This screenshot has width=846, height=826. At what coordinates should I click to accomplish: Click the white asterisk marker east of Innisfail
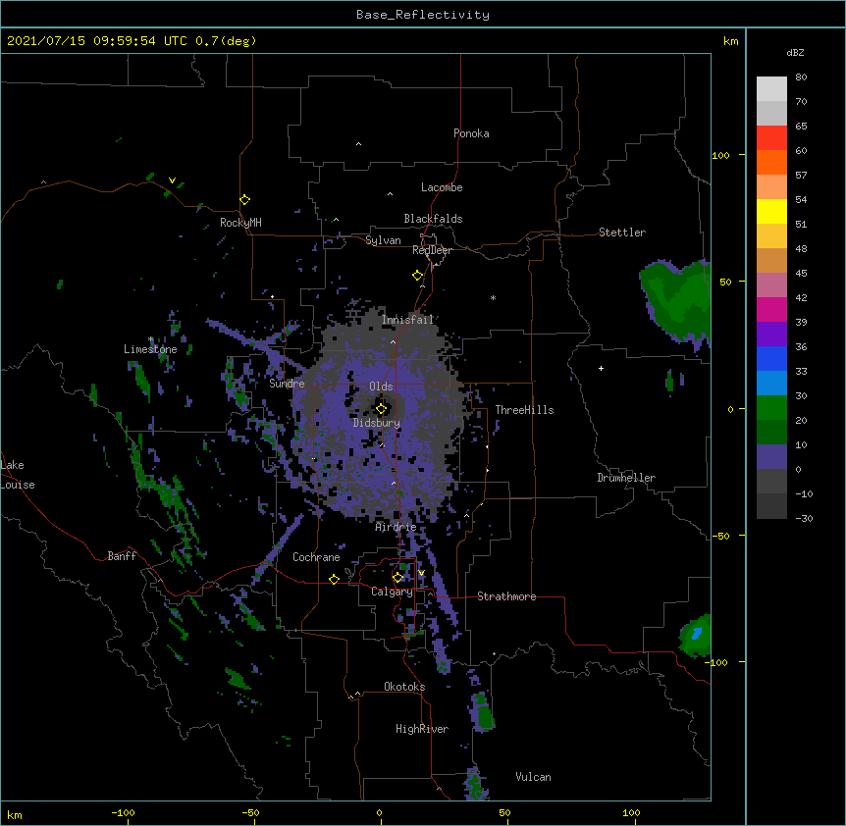click(493, 297)
